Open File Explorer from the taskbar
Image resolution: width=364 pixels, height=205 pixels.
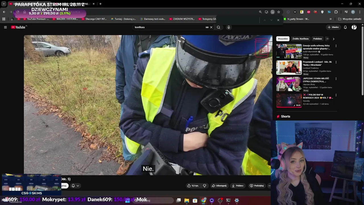[x=187, y=200]
